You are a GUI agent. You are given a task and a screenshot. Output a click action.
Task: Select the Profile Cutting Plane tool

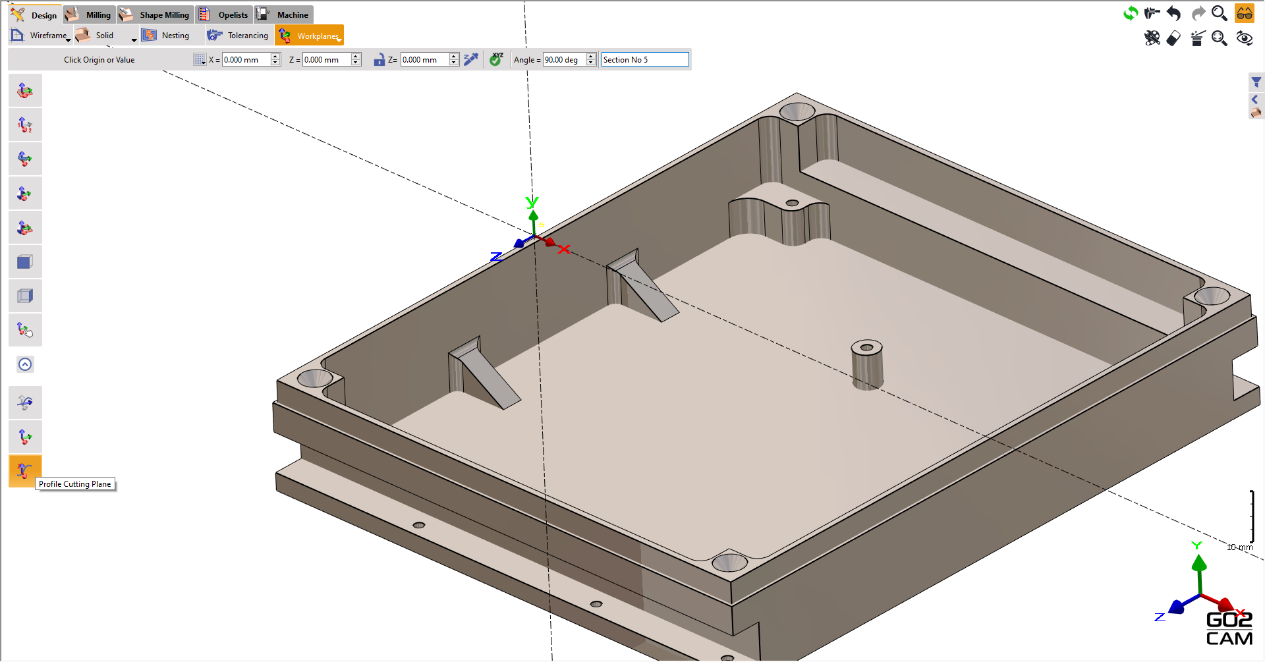click(x=24, y=470)
